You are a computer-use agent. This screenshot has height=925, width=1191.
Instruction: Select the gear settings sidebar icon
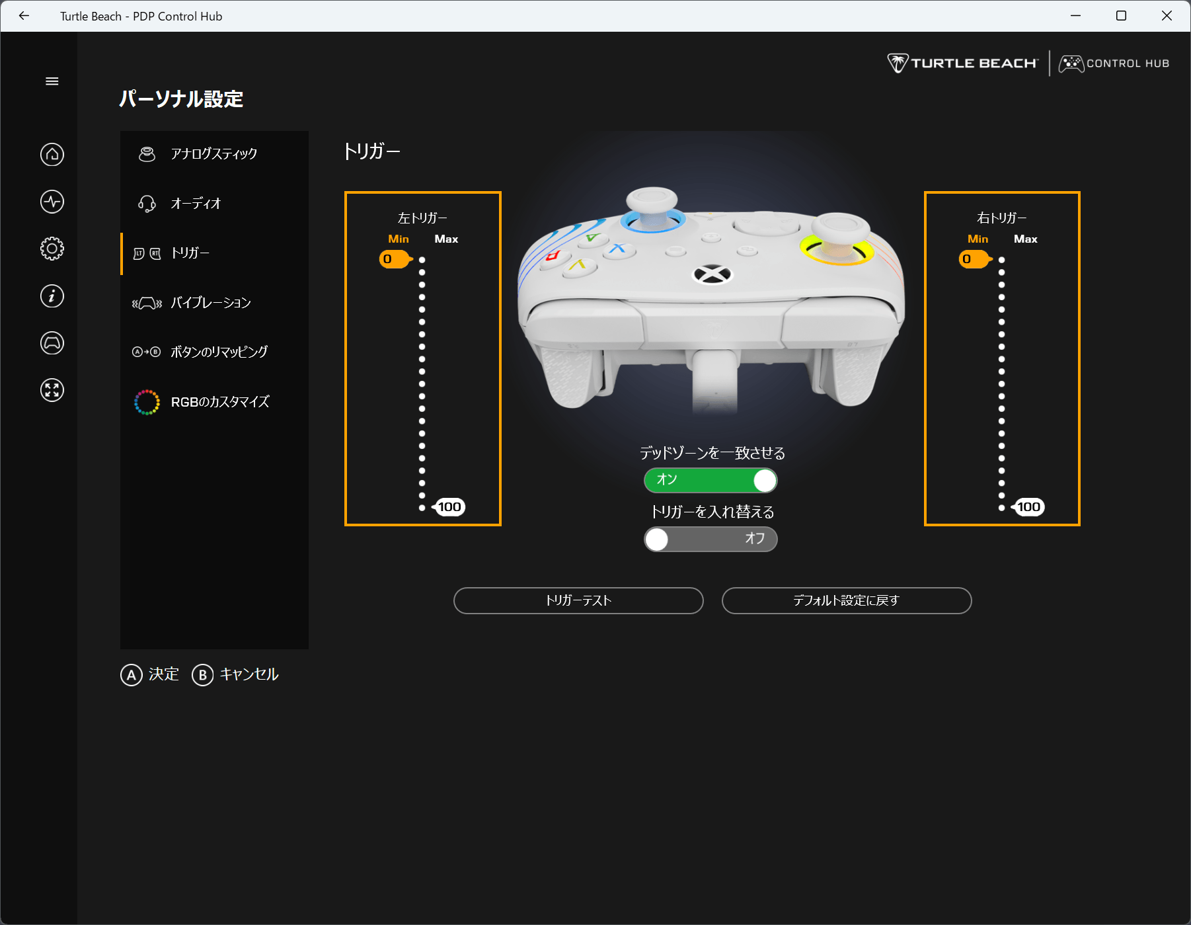[52, 249]
